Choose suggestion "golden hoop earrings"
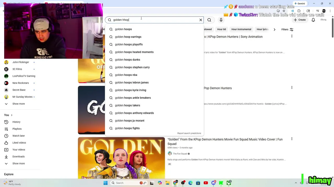 [x=154, y=37]
